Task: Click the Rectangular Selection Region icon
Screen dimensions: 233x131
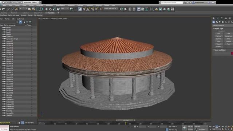Action: click(x=37, y=9)
